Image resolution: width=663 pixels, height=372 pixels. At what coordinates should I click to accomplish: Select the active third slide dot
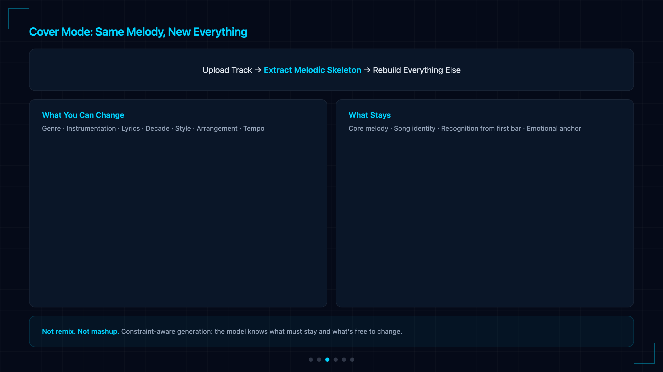[327, 360]
